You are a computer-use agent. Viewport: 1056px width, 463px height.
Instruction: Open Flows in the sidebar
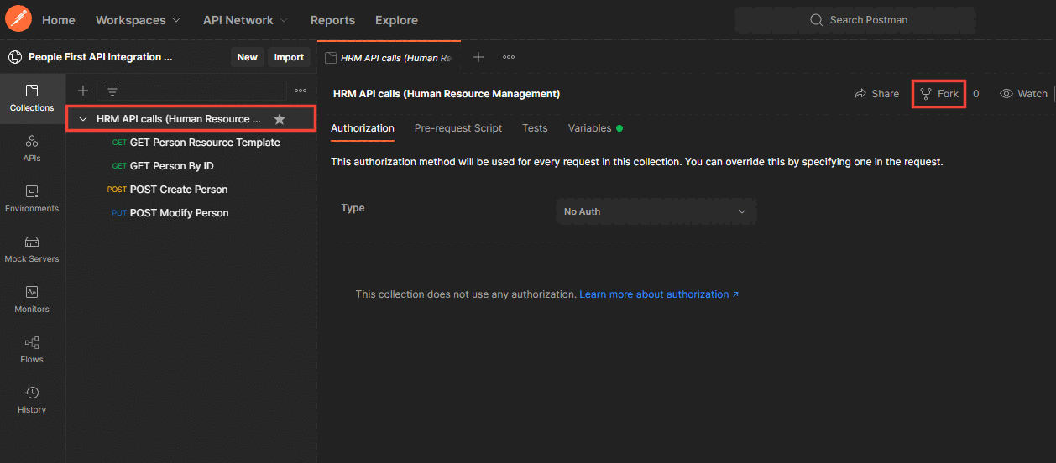click(x=32, y=350)
